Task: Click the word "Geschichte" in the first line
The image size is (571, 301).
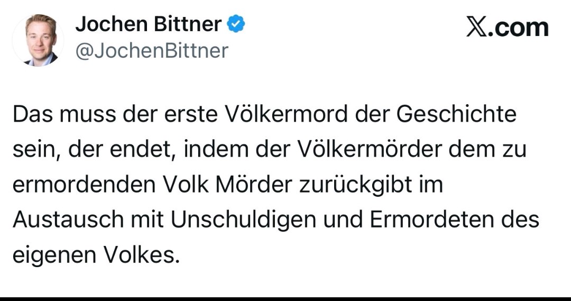Action: (x=456, y=115)
